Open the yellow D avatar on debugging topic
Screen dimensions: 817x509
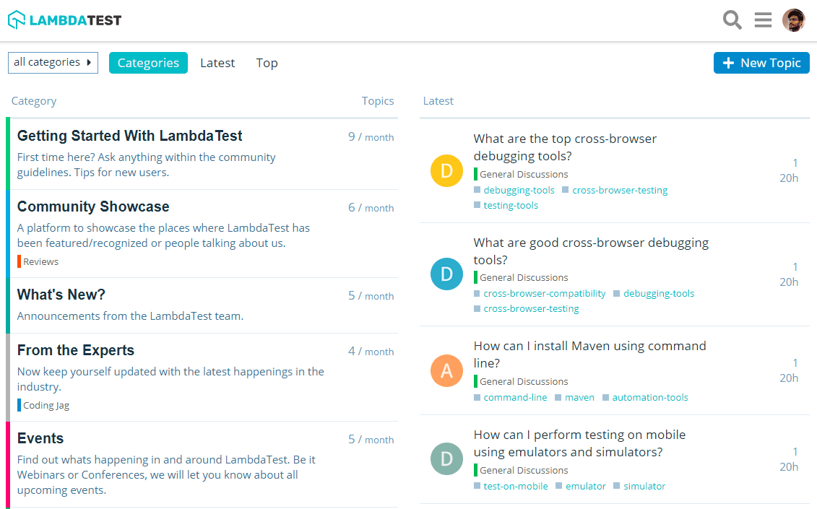(x=446, y=170)
